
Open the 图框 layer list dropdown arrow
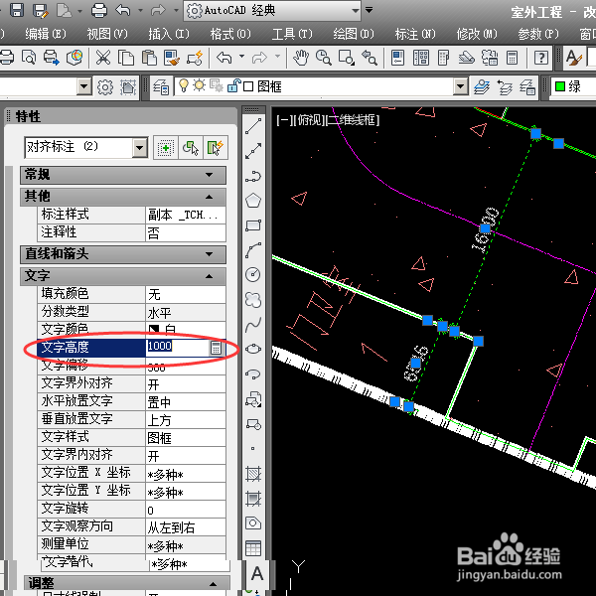(460, 86)
